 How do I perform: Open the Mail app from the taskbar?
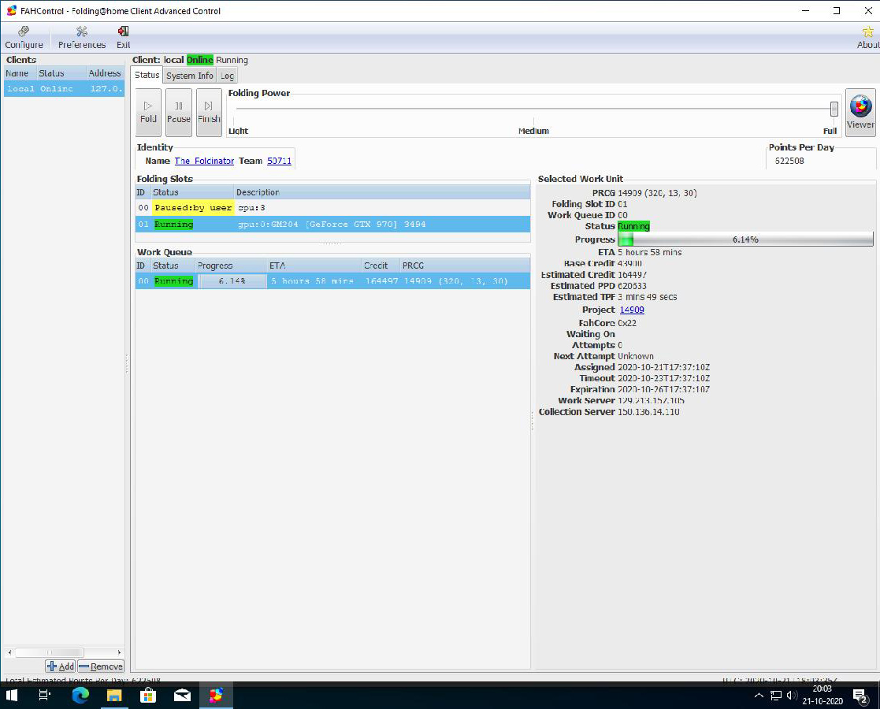pos(182,696)
